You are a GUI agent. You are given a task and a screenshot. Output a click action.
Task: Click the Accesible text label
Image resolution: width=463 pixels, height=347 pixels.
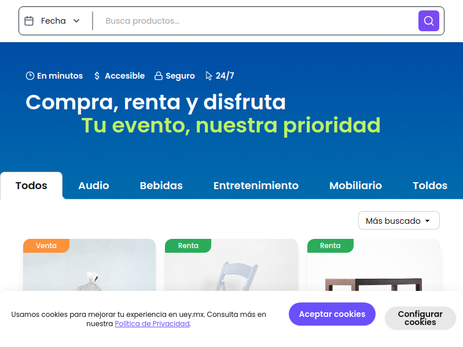[125, 76]
